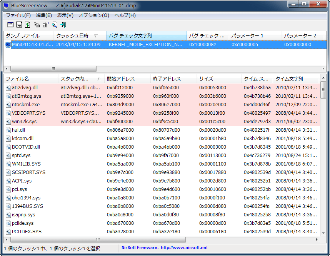Click the BlueScreenView title bar app icon
The image size is (330, 256).
(x=6, y=5)
